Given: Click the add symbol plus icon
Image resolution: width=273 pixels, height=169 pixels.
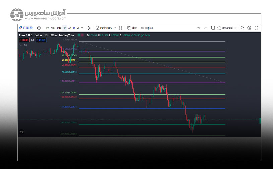Looking at the screenshot, I should click(39, 28).
